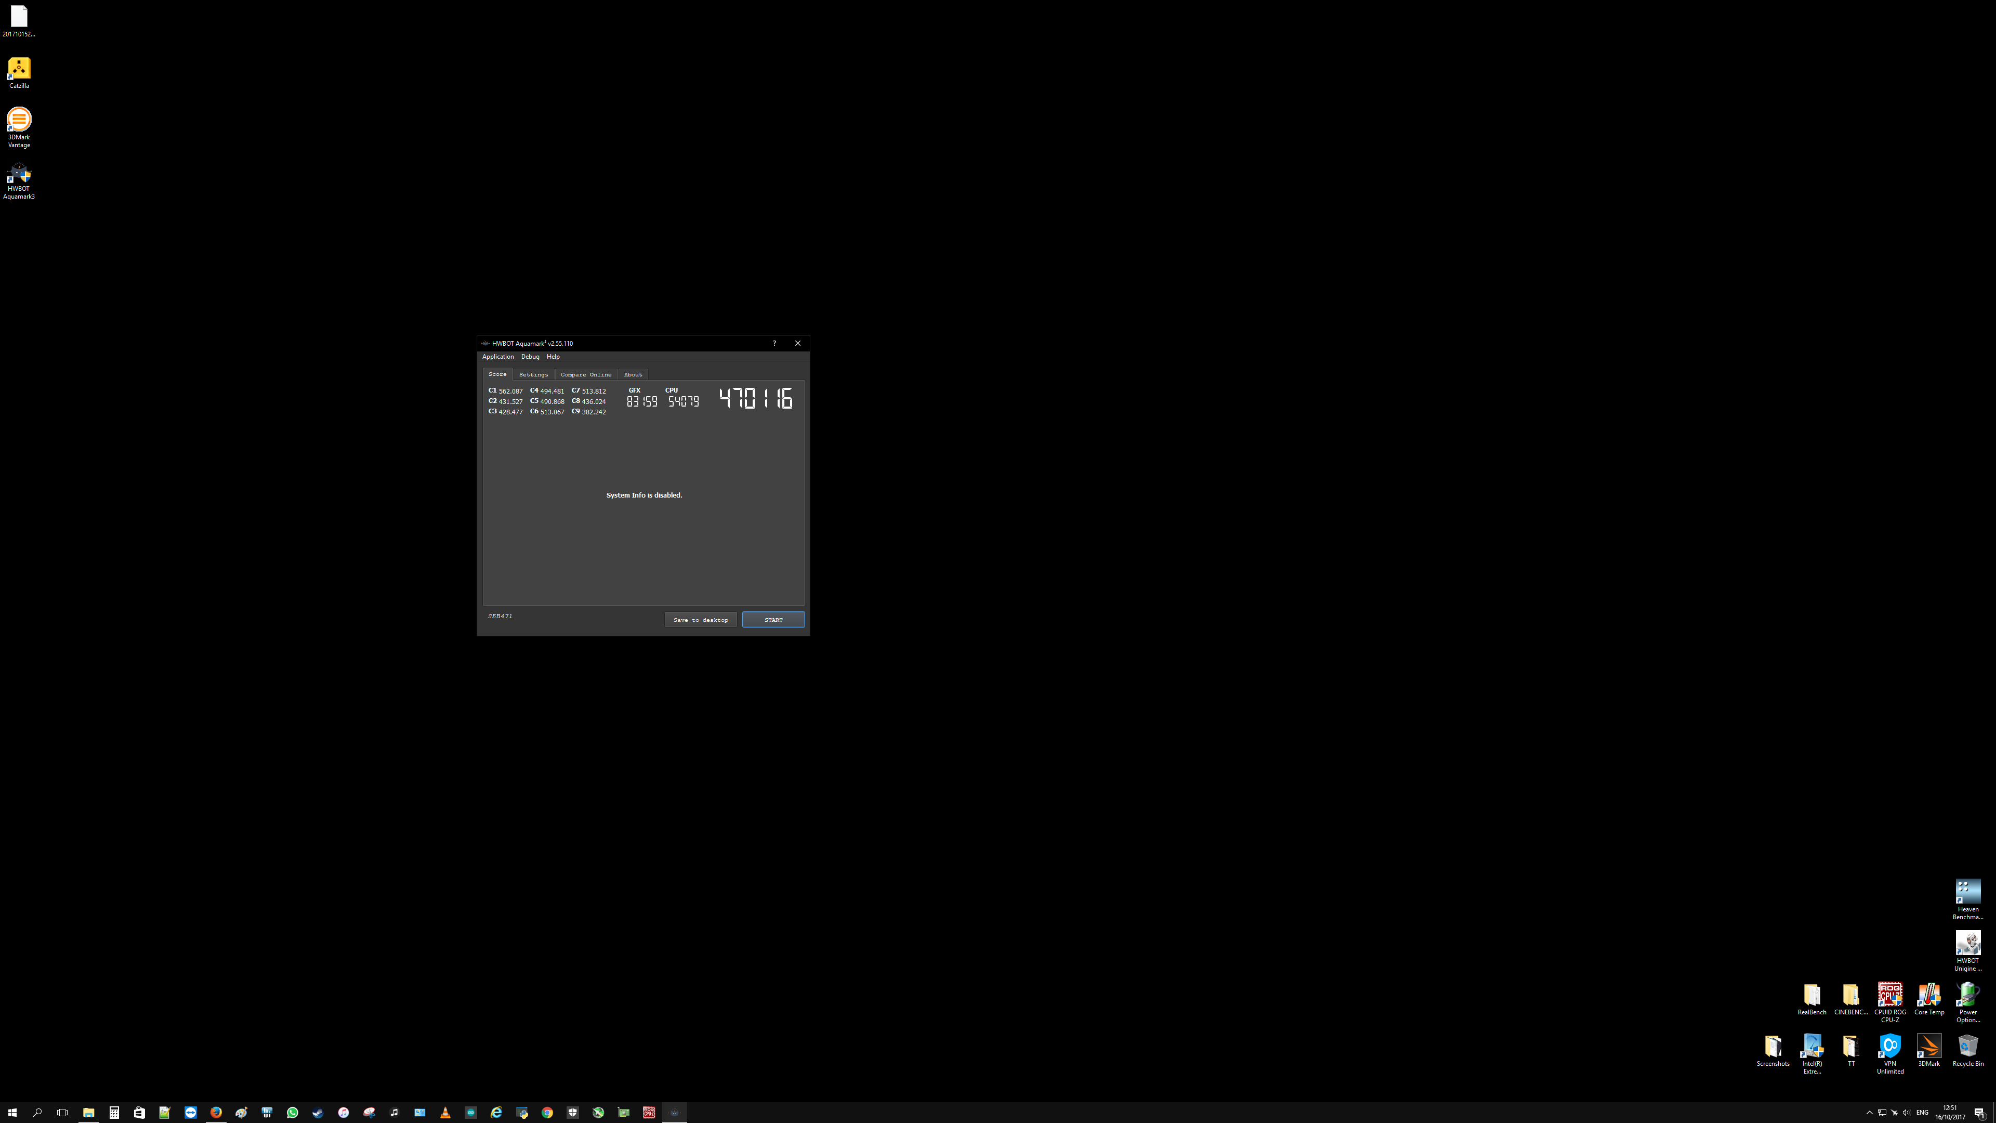This screenshot has width=1996, height=1123.
Task: Switch to the Settings tab
Action: coord(533,374)
